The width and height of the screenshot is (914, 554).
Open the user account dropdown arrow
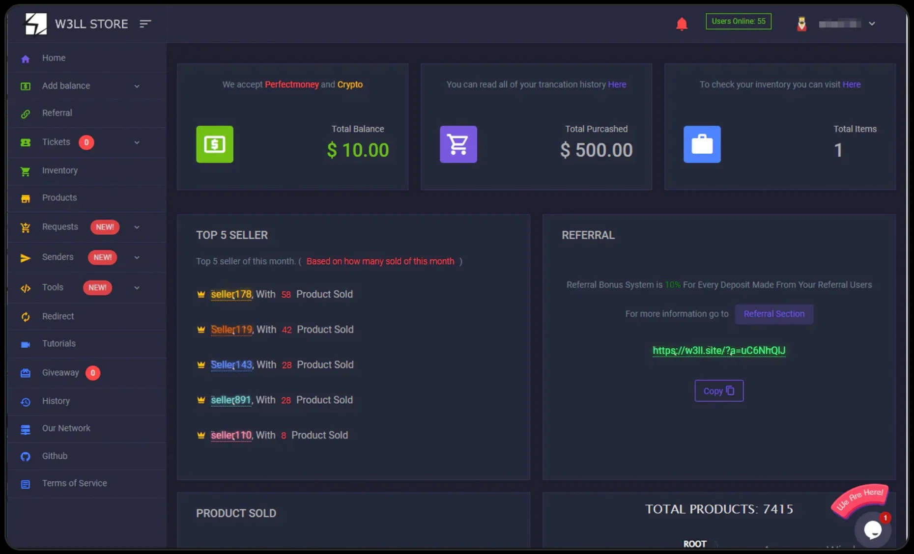[872, 24]
